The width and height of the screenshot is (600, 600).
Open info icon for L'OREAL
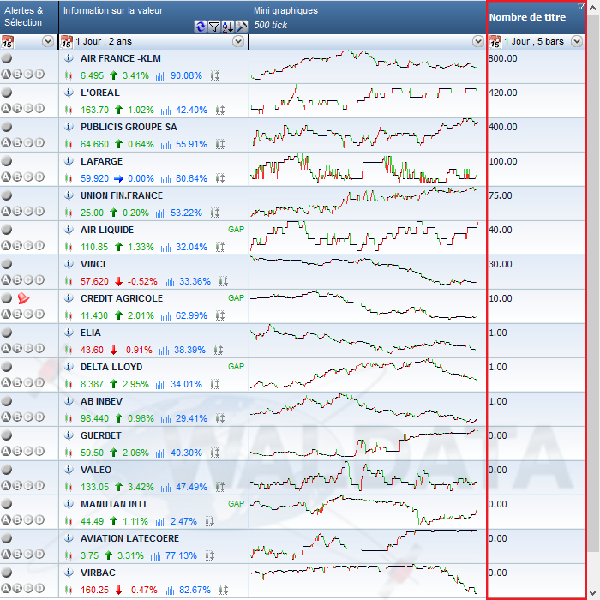point(69,93)
